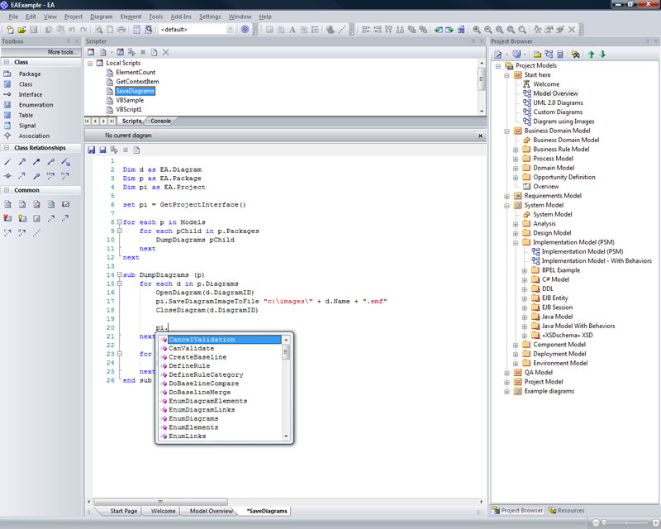
Task: Expand the Requirements Model tree node
Action: tap(506, 196)
